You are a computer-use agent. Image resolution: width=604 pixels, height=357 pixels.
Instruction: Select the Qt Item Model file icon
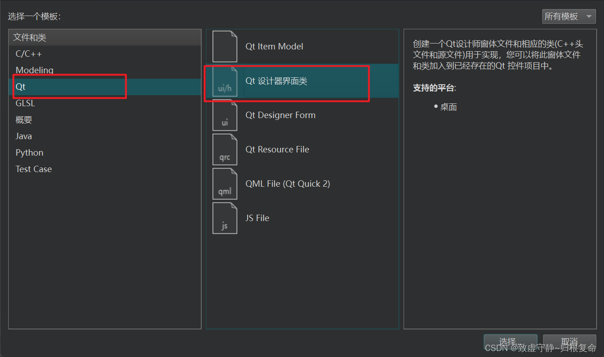225,46
